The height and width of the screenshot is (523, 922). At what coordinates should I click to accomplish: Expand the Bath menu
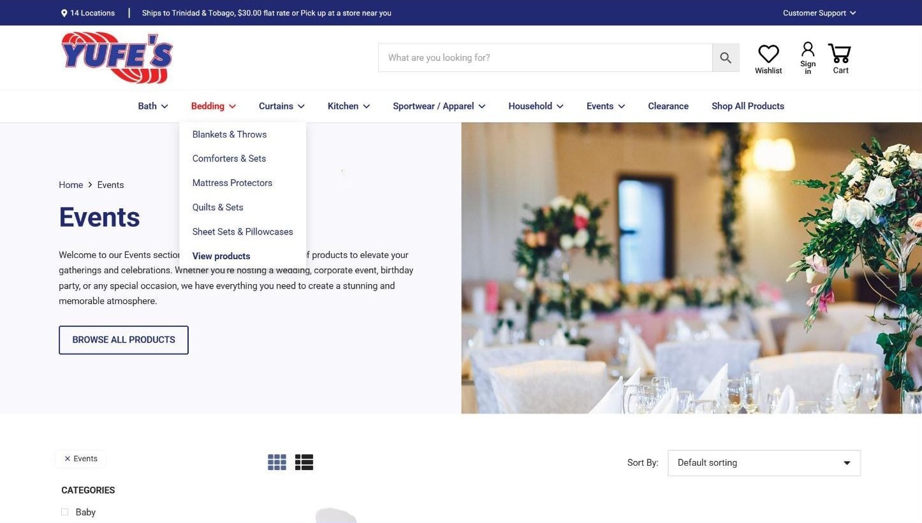pos(153,106)
